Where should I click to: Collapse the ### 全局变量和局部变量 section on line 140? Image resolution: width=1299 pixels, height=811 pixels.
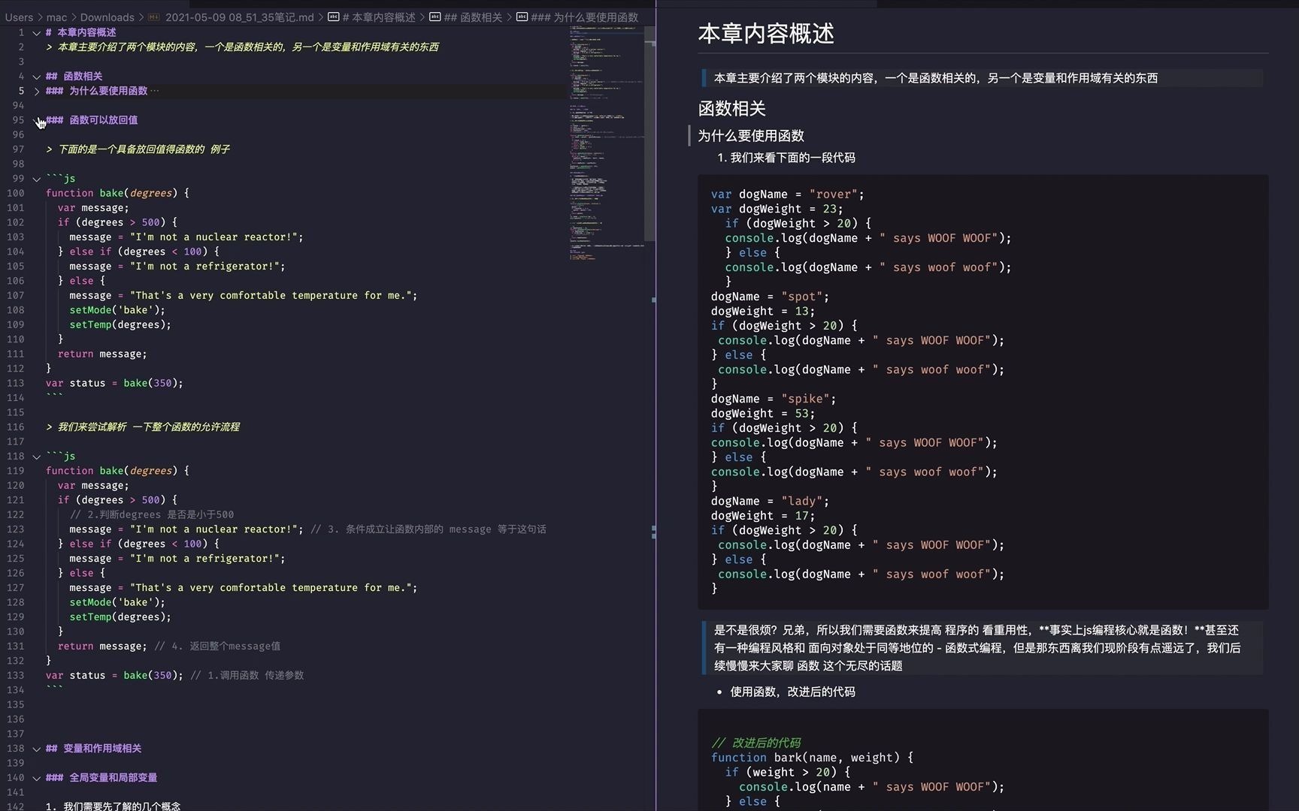pos(36,778)
